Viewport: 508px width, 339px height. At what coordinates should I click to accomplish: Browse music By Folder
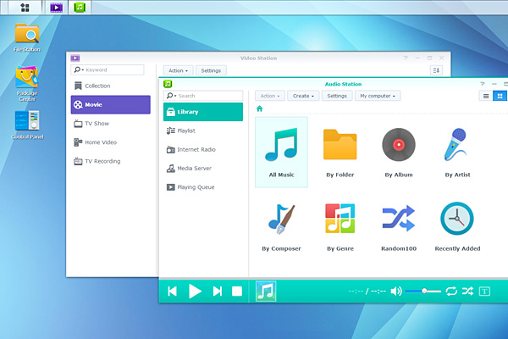[x=340, y=151]
